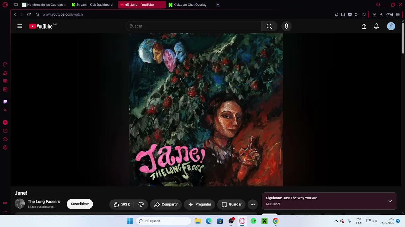Start voice search with the microphone

click(286, 26)
